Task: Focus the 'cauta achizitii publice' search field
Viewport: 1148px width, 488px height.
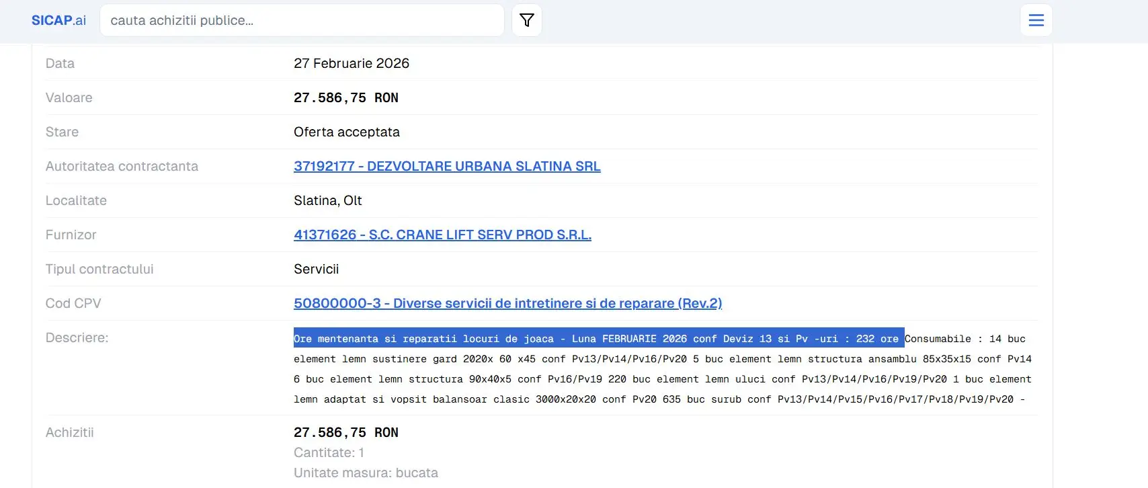Action: [x=302, y=20]
